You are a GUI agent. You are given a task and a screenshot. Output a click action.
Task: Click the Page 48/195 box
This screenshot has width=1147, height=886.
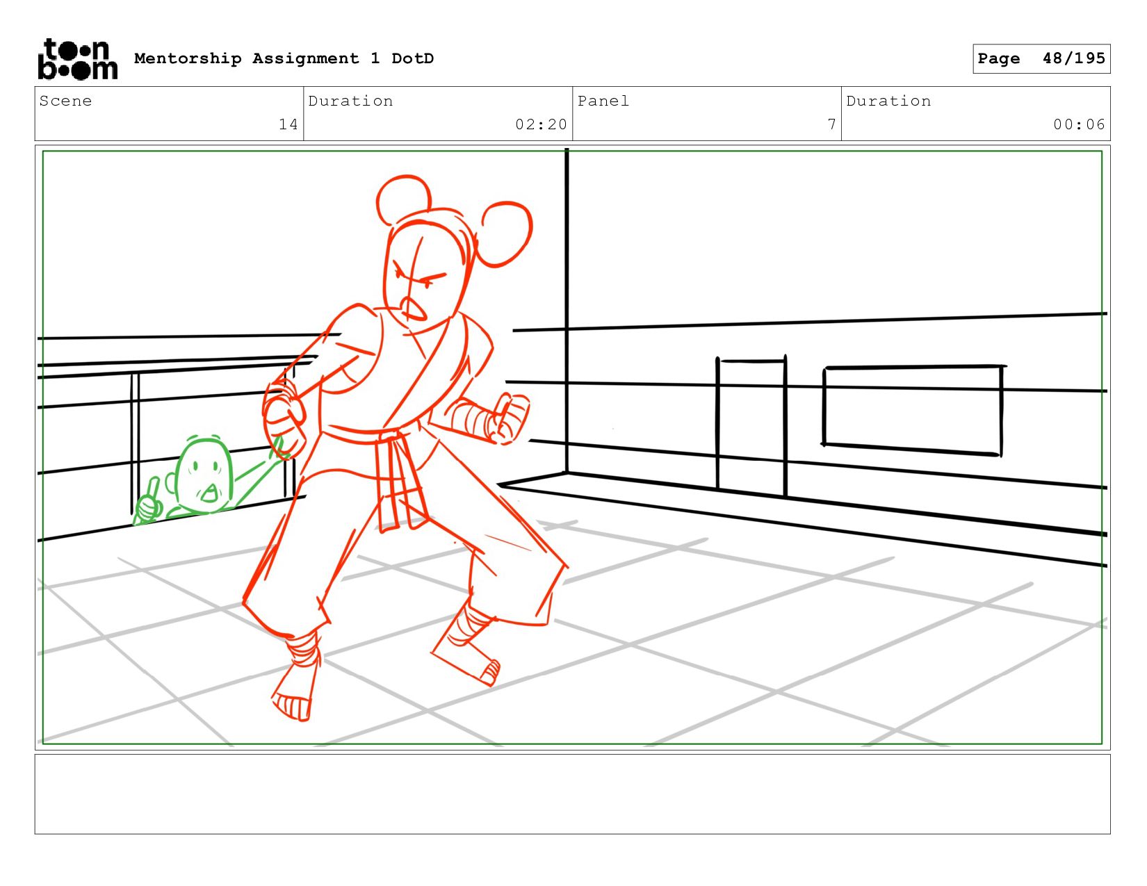1041,58
